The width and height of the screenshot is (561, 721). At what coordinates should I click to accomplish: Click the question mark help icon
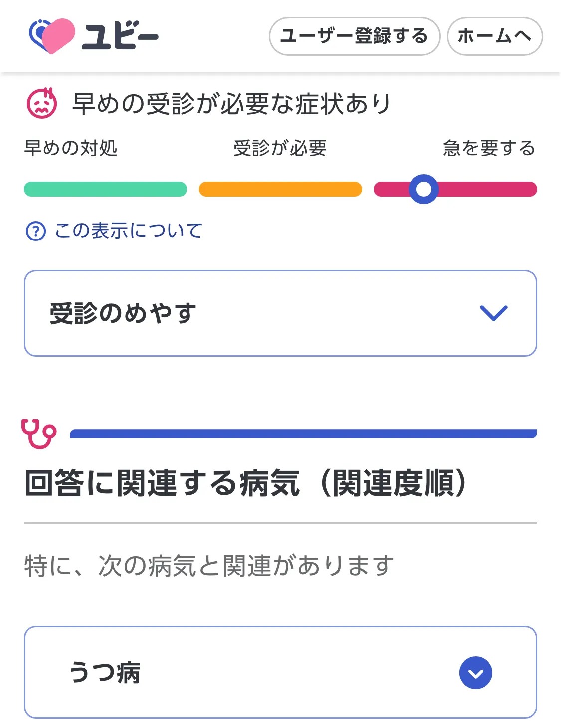(x=36, y=231)
